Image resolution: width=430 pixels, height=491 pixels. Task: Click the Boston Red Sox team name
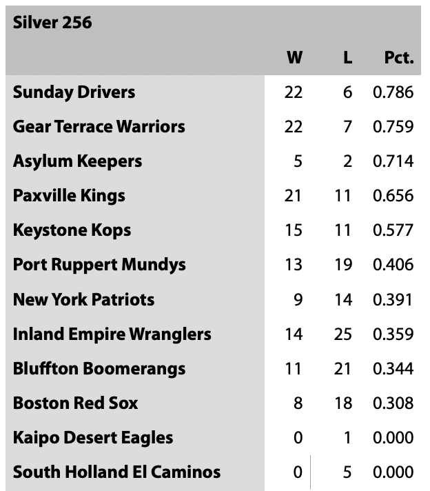click(x=75, y=403)
